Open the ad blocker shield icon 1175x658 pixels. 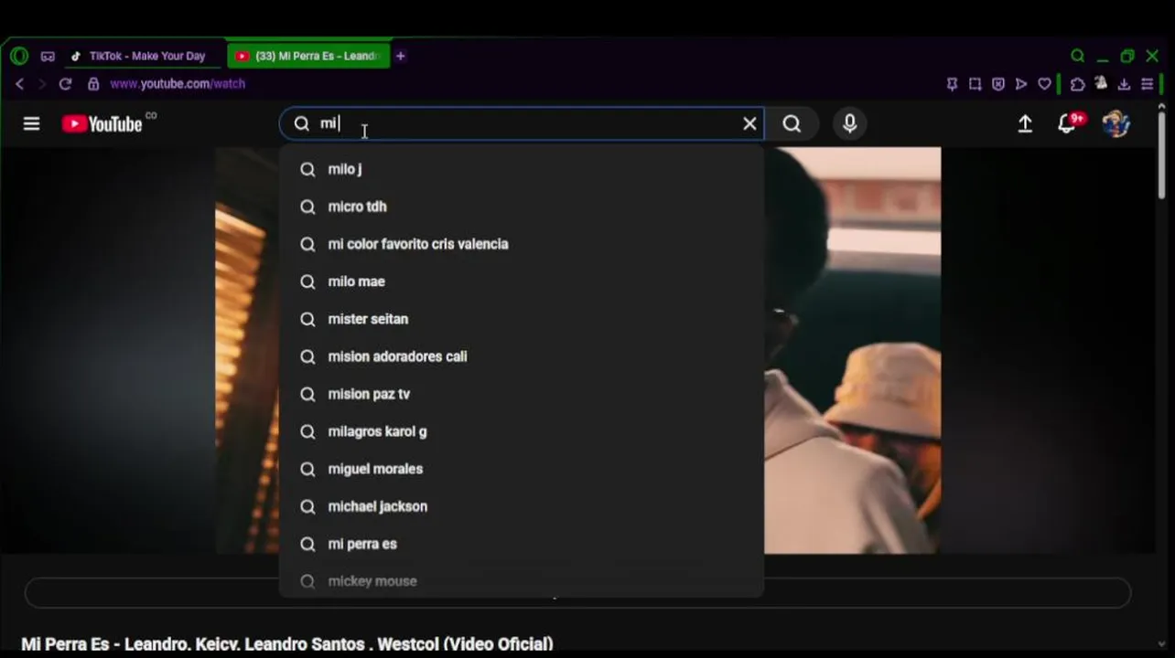tap(997, 84)
